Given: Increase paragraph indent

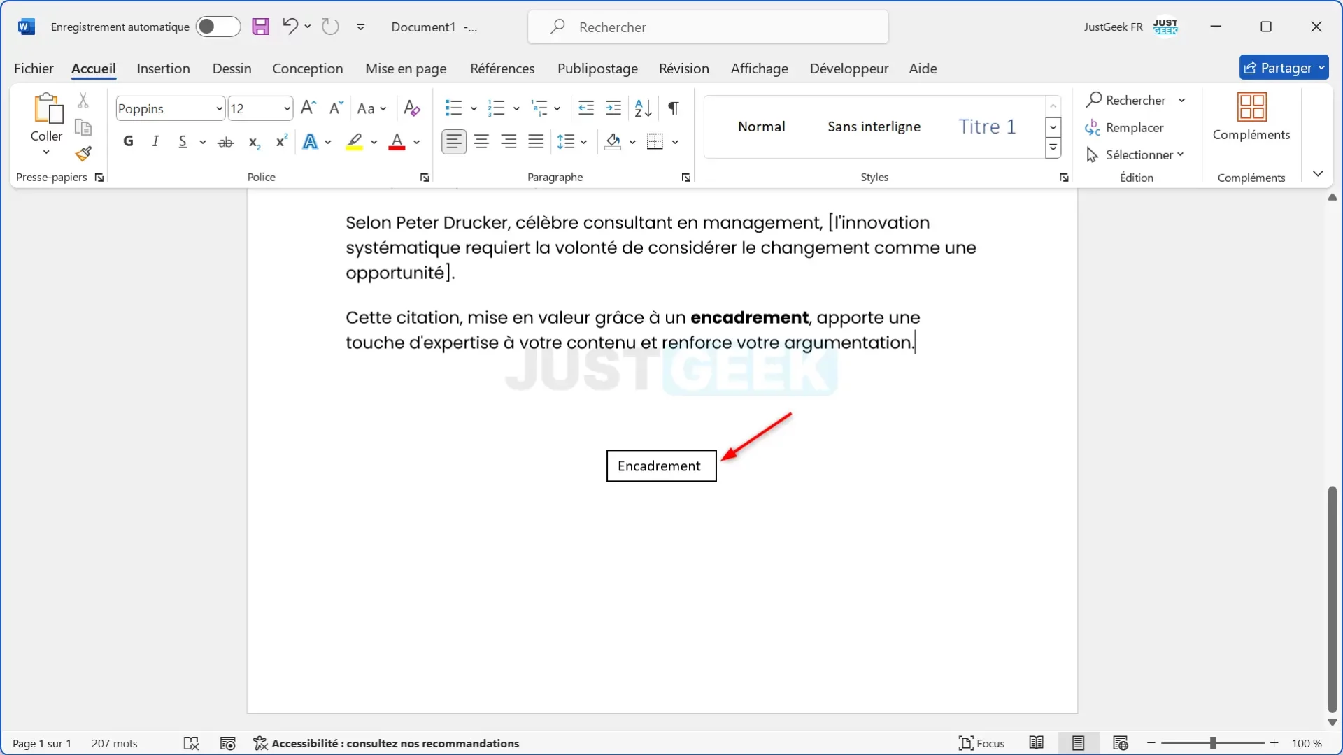Looking at the screenshot, I should pyautogui.click(x=613, y=108).
